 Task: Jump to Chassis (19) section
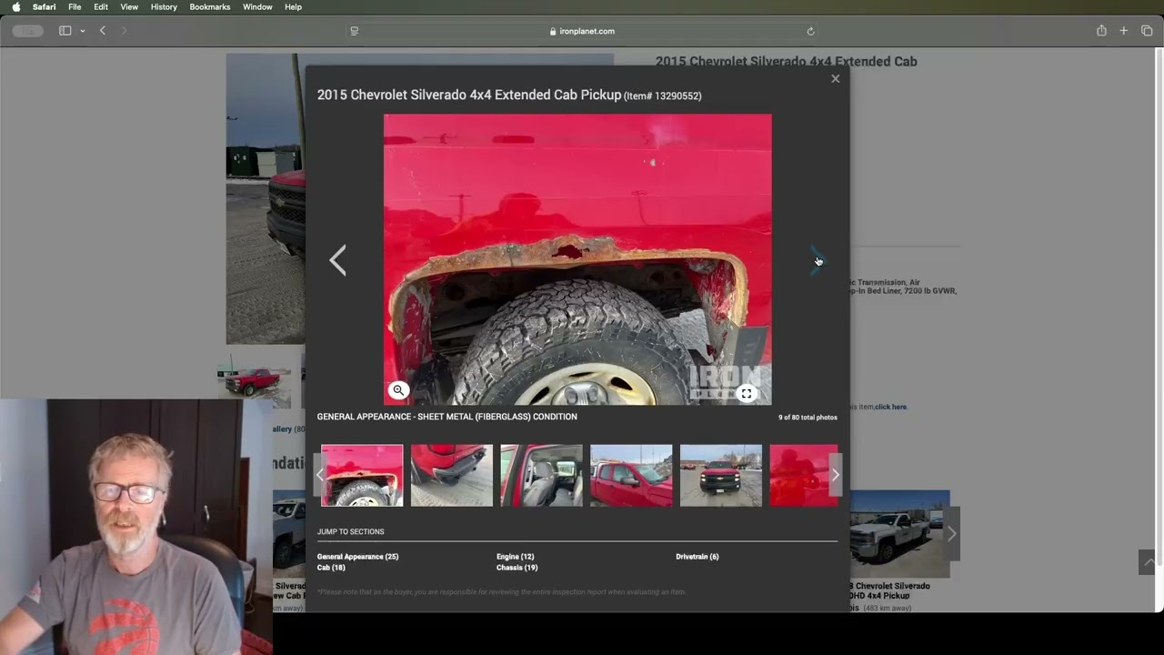[x=517, y=568]
